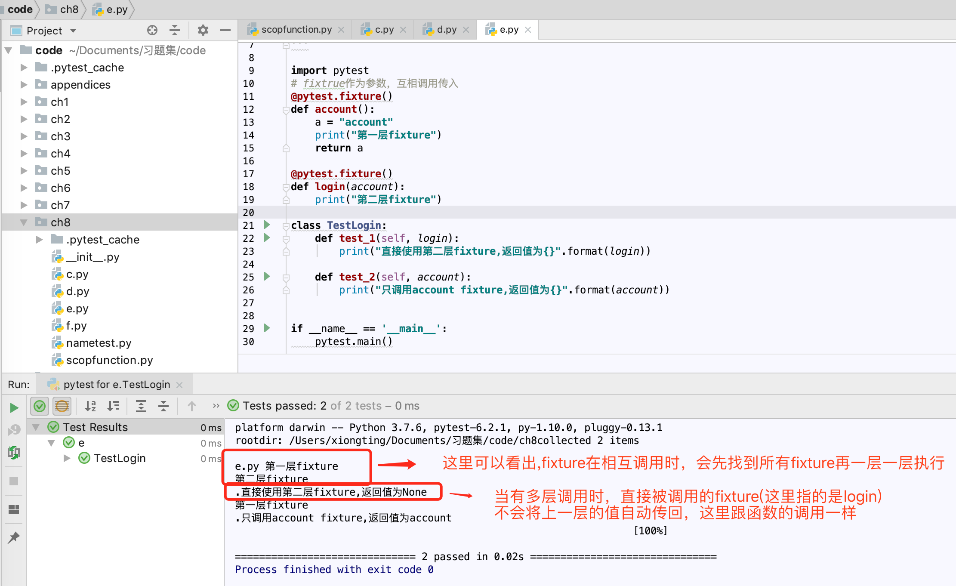The height and width of the screenshot is (586, 956).
Task: Click run gutter arrow beside class TestLogin
Action: pos(267,225)
